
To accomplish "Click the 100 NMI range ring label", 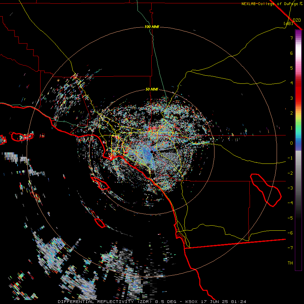I will (x=152, y=27).
